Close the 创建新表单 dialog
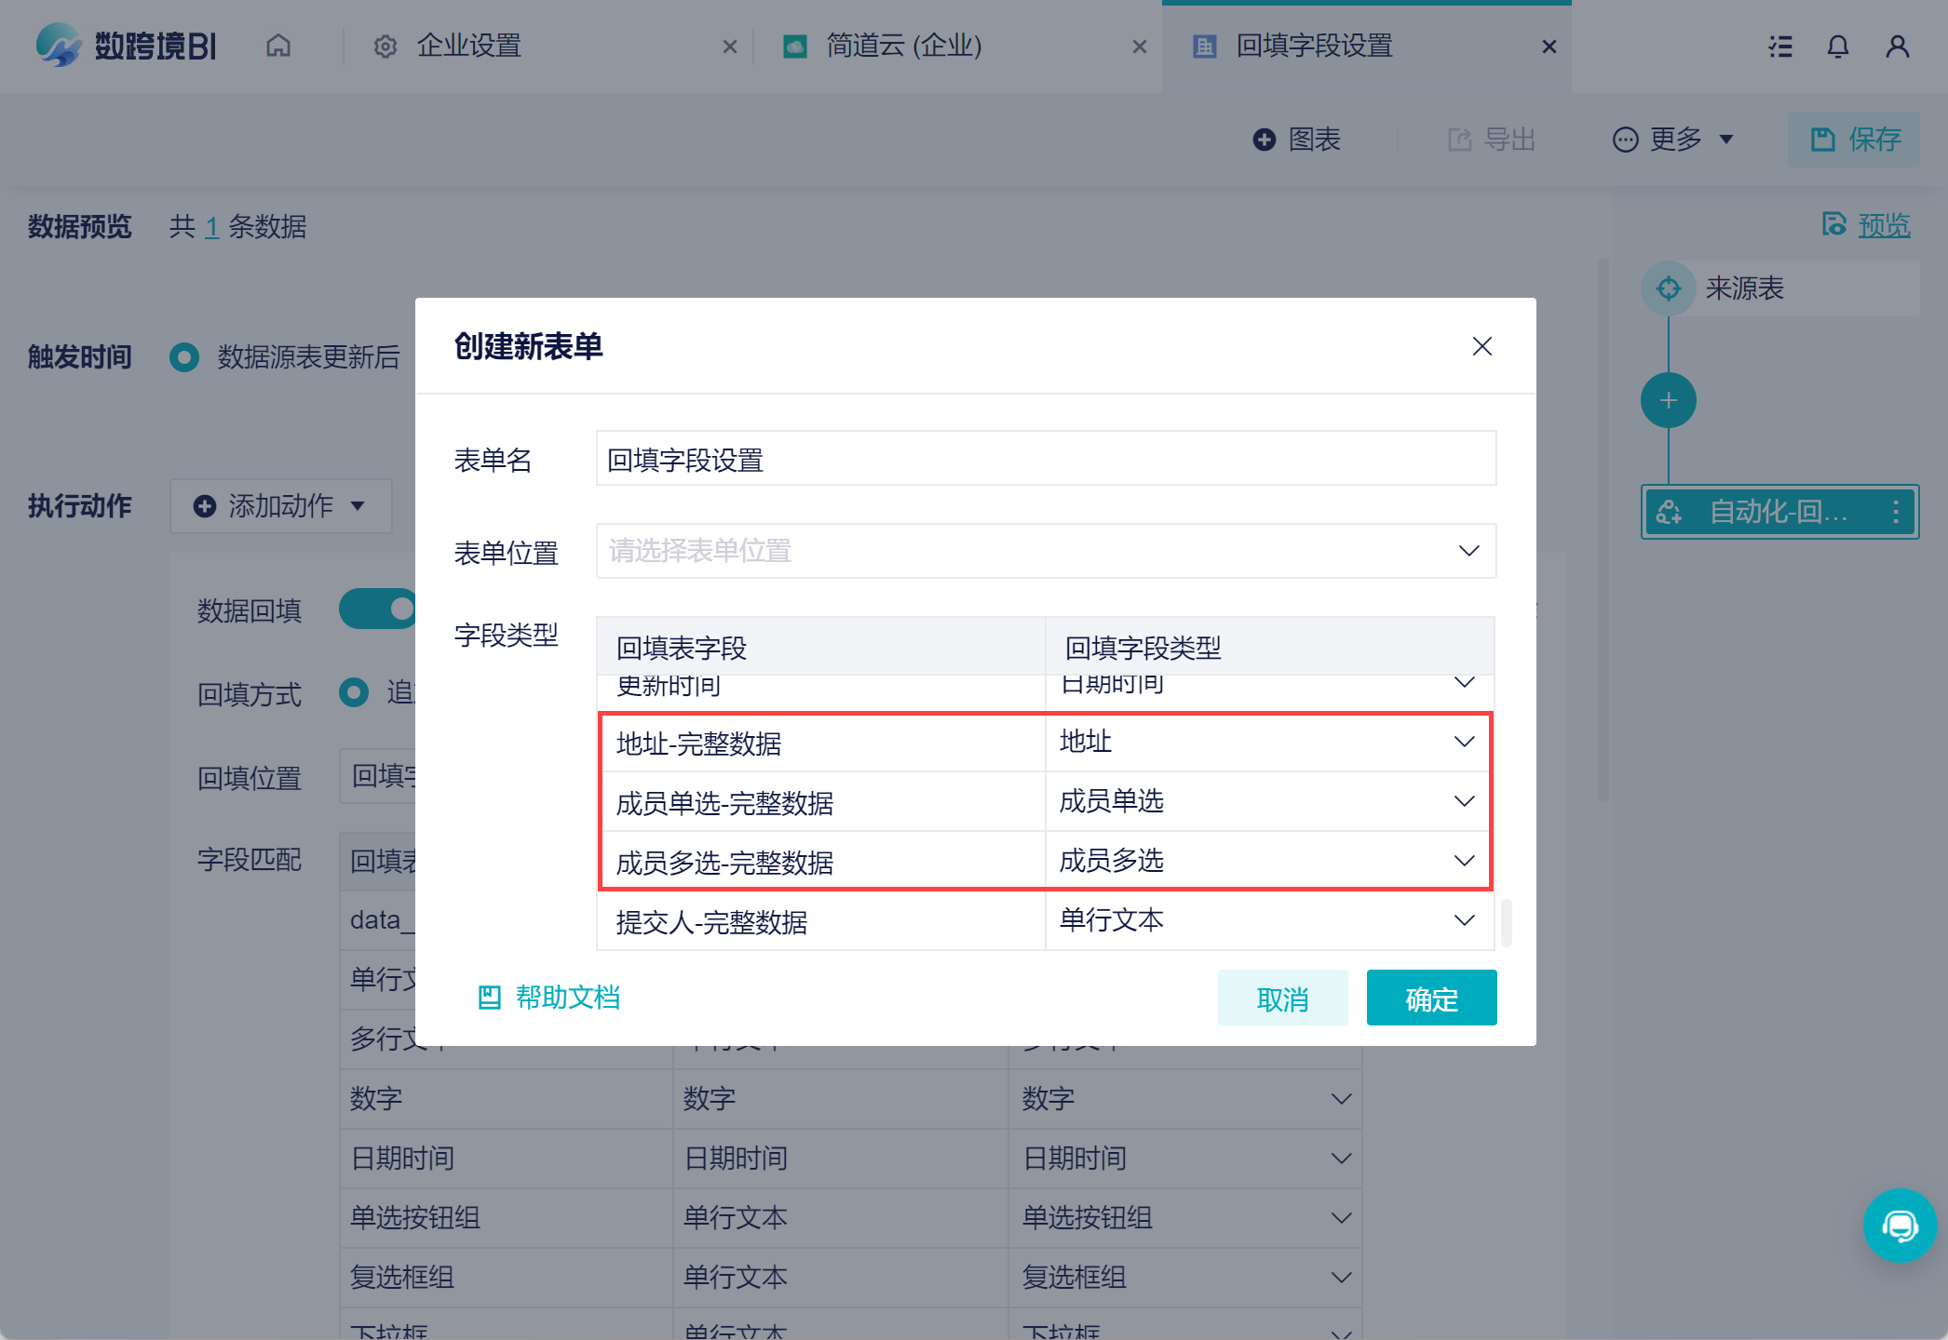 1481,346
